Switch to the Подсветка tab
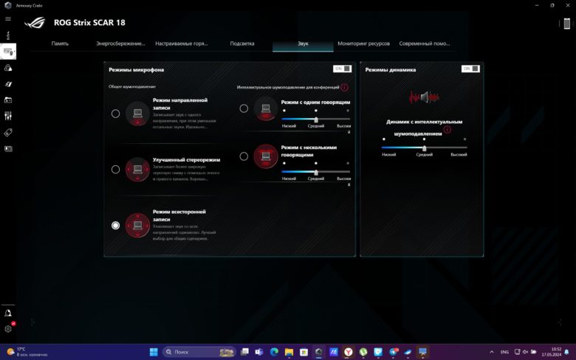Screen dimensions: 576x360 click(x=242, y=44)
